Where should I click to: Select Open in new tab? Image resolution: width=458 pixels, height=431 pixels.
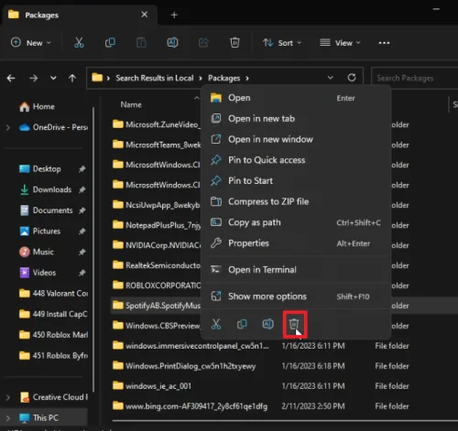point(296,118)
